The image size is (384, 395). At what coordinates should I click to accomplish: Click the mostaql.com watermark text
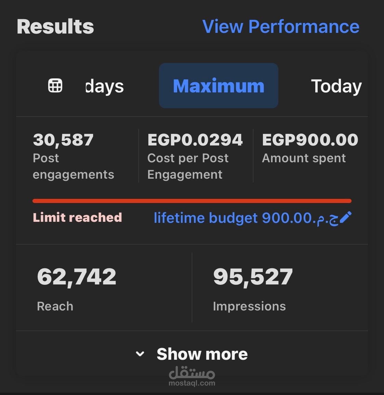(x=192, y=383)
